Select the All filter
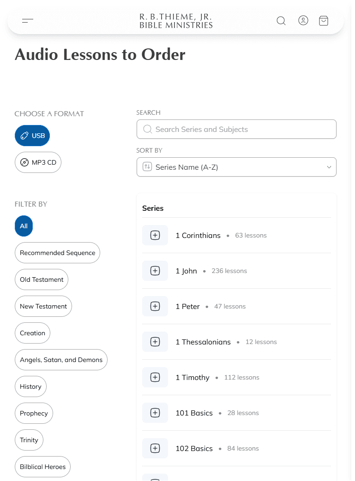The image size is (355, 481). click(24, 226)
